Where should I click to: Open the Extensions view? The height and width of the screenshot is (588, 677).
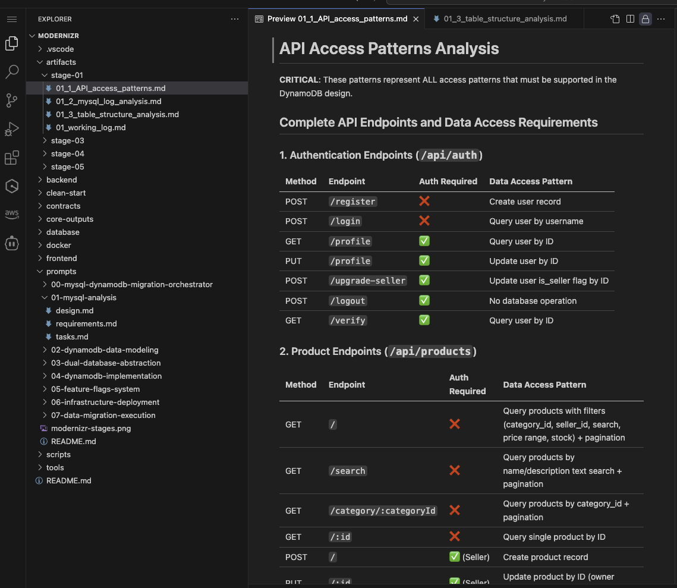tap(12, 158)
